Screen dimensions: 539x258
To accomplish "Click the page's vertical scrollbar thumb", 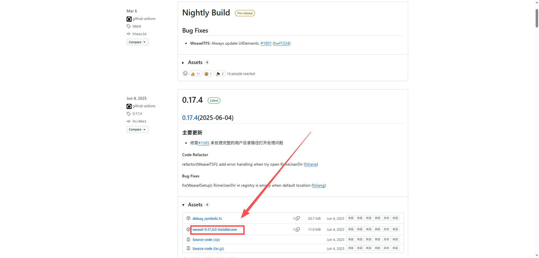I will pos(537,18).
